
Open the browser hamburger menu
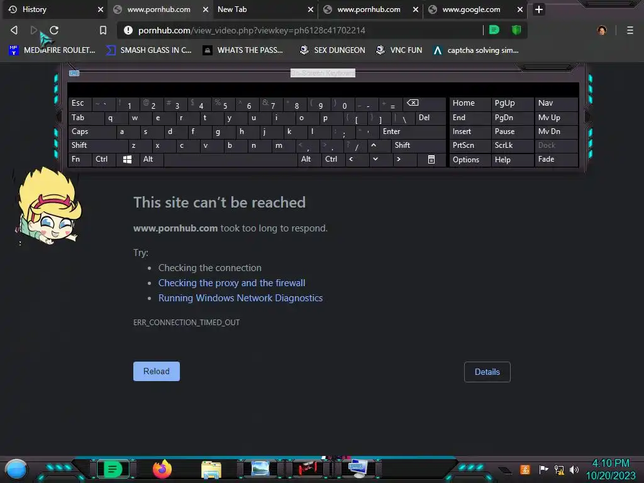pos(630,30)
